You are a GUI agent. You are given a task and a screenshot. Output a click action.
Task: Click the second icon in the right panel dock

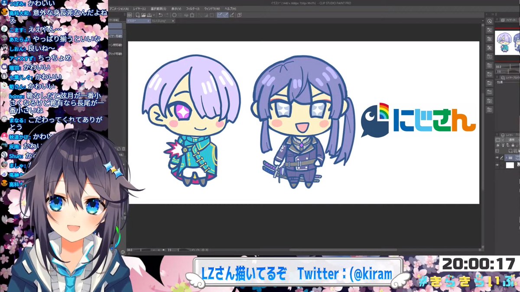pyautogui.click(x=490, y=30)
